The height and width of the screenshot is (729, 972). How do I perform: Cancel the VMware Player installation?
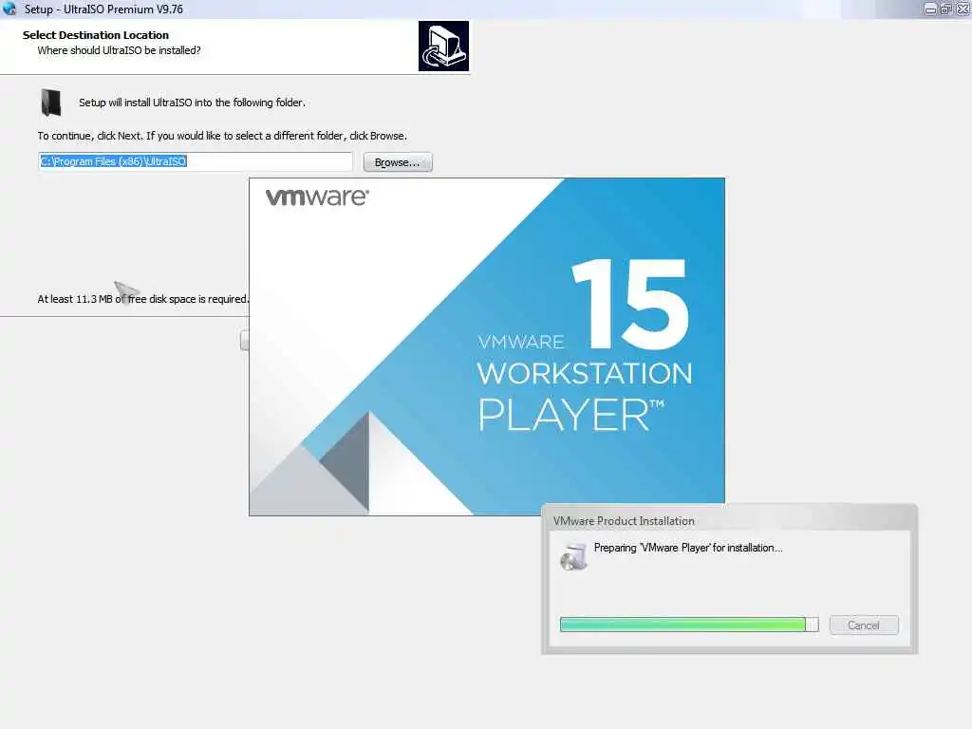864,625
